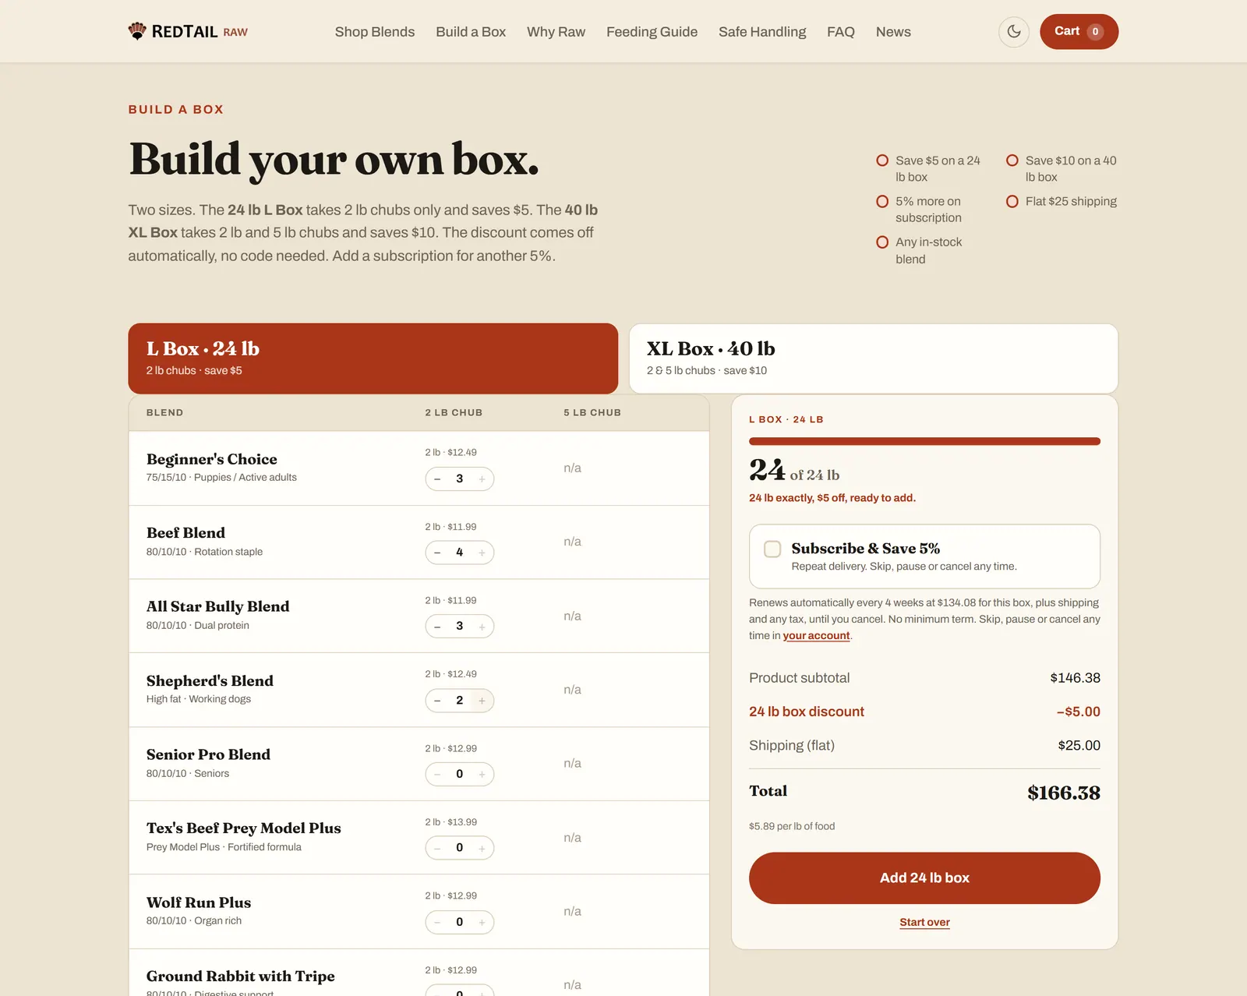
Task: Open Shop Blends in navigation
Action: (x=375, y=32)
